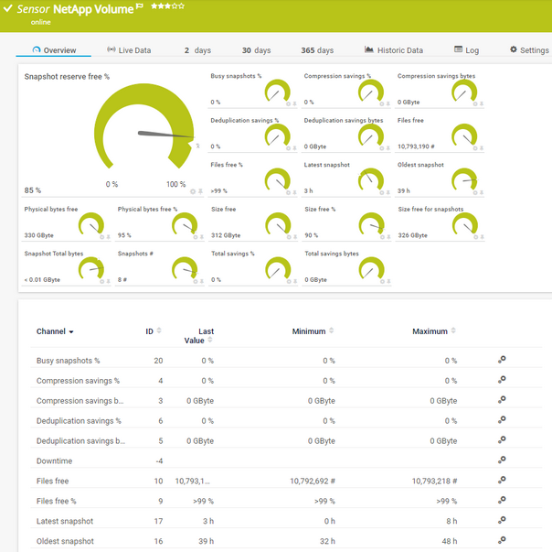Screen dimensions: 552x552
Task: Toggle pin on Total savings % gauge
Action: pyautogui.click(x=295, y=281)
